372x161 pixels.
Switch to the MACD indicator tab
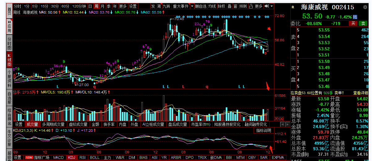coord(58,158)
